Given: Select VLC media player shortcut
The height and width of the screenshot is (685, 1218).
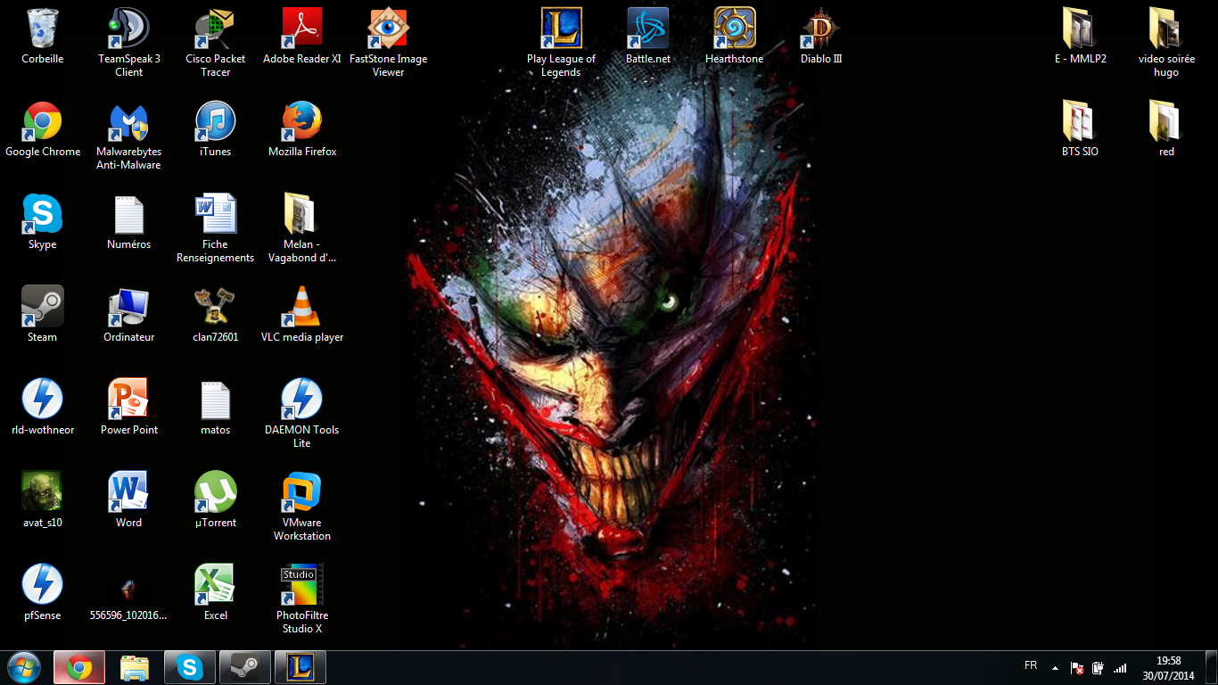Looking at the screenshot, I should click(301, 307).
